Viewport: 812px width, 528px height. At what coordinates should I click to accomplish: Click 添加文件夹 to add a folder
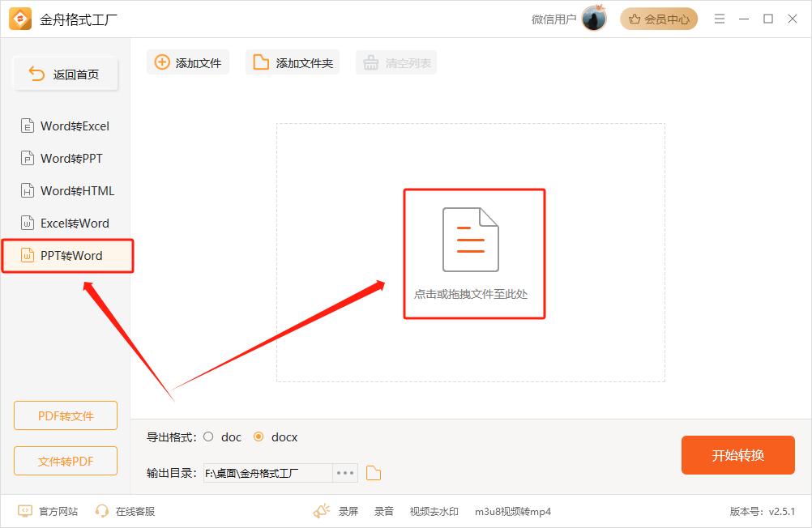point(293,62)
